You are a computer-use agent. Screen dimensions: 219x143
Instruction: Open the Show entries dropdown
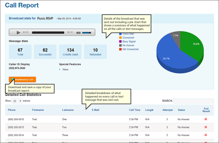click(x=17, y=101)
